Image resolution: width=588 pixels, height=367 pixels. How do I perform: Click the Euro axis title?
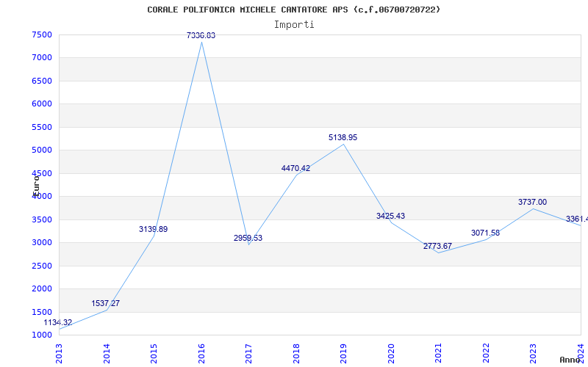[36, 185]
